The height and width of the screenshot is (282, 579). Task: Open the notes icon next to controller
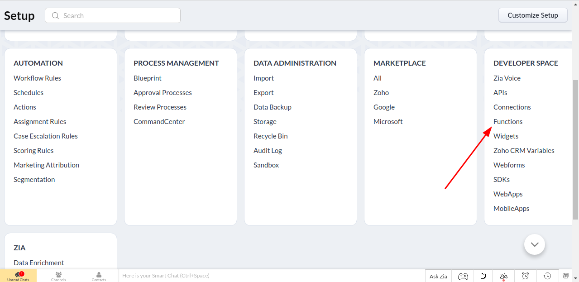click(483, 276)
